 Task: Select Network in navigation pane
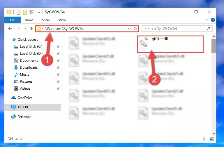(x=24, y=116)
